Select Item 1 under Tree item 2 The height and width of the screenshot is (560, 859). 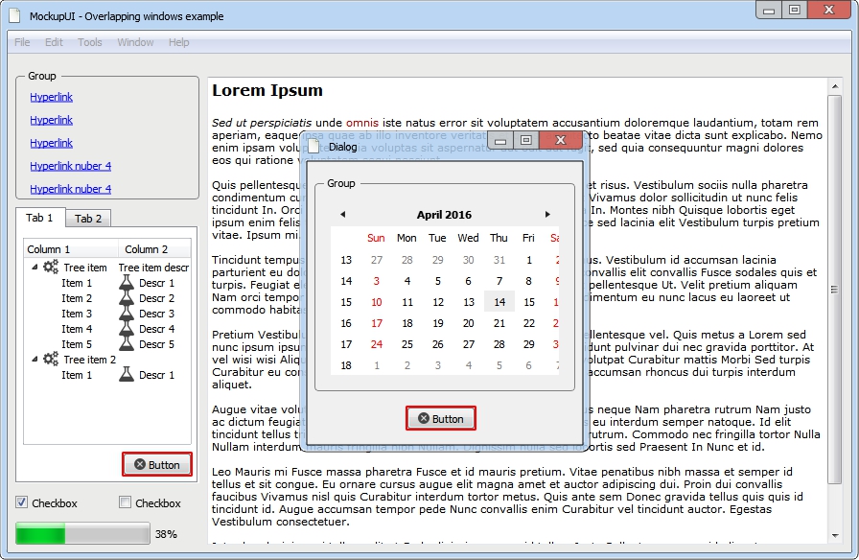pos(77,375)
